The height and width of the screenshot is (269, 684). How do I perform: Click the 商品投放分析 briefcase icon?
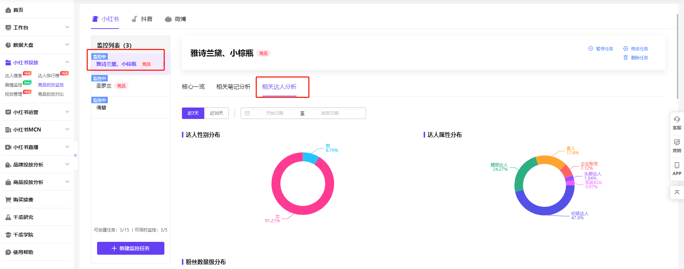[x=8, y=182]
